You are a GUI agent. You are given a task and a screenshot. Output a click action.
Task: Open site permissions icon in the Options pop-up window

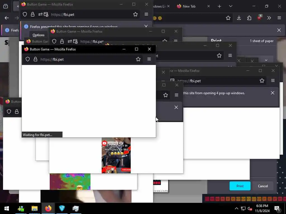[40, 14]
